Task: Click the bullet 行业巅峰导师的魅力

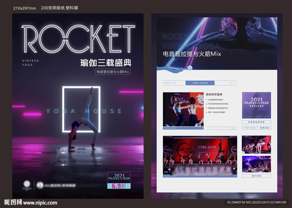Action: (x=216, y=100)
